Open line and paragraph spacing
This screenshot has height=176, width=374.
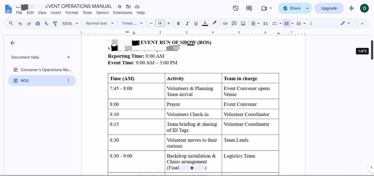coord(266,23)
